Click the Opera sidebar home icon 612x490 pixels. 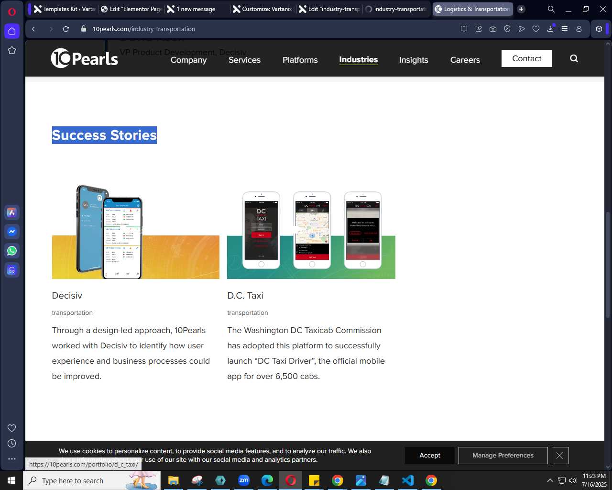pyautogui.click(x=12, y=31)
